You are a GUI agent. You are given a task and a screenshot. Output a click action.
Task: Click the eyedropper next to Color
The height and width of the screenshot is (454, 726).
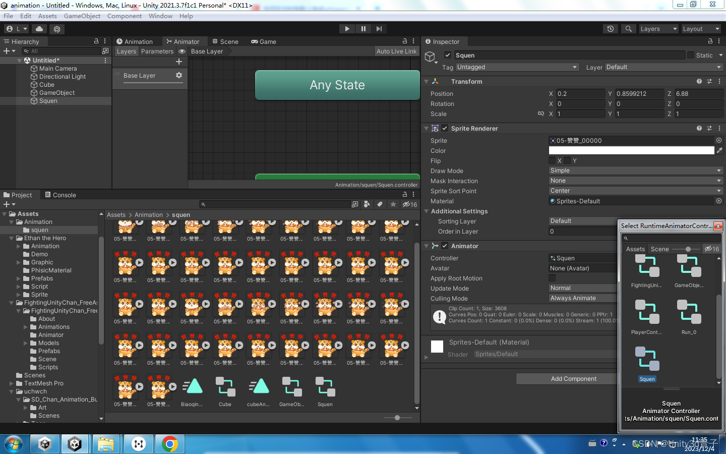coord(719,150)
